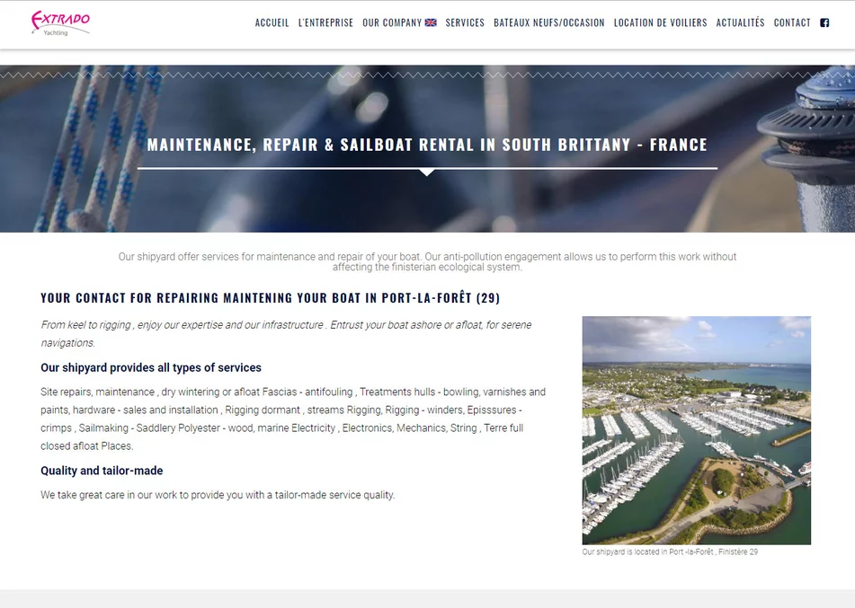Click the Extrado Yachting logo
Image resolution: width=855 pixels, height=608 pixels.
pos(60,22)
